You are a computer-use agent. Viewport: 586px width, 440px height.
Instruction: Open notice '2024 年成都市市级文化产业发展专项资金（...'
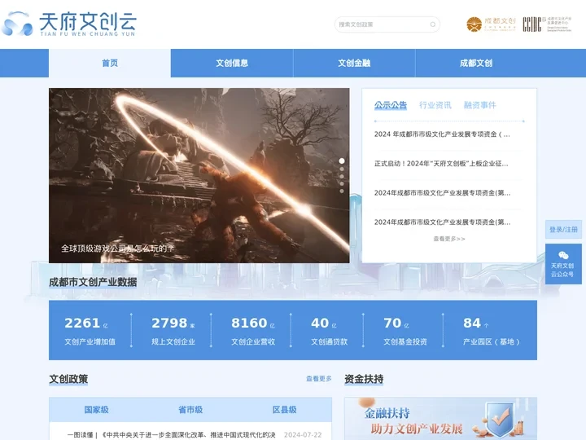point(442,134)
